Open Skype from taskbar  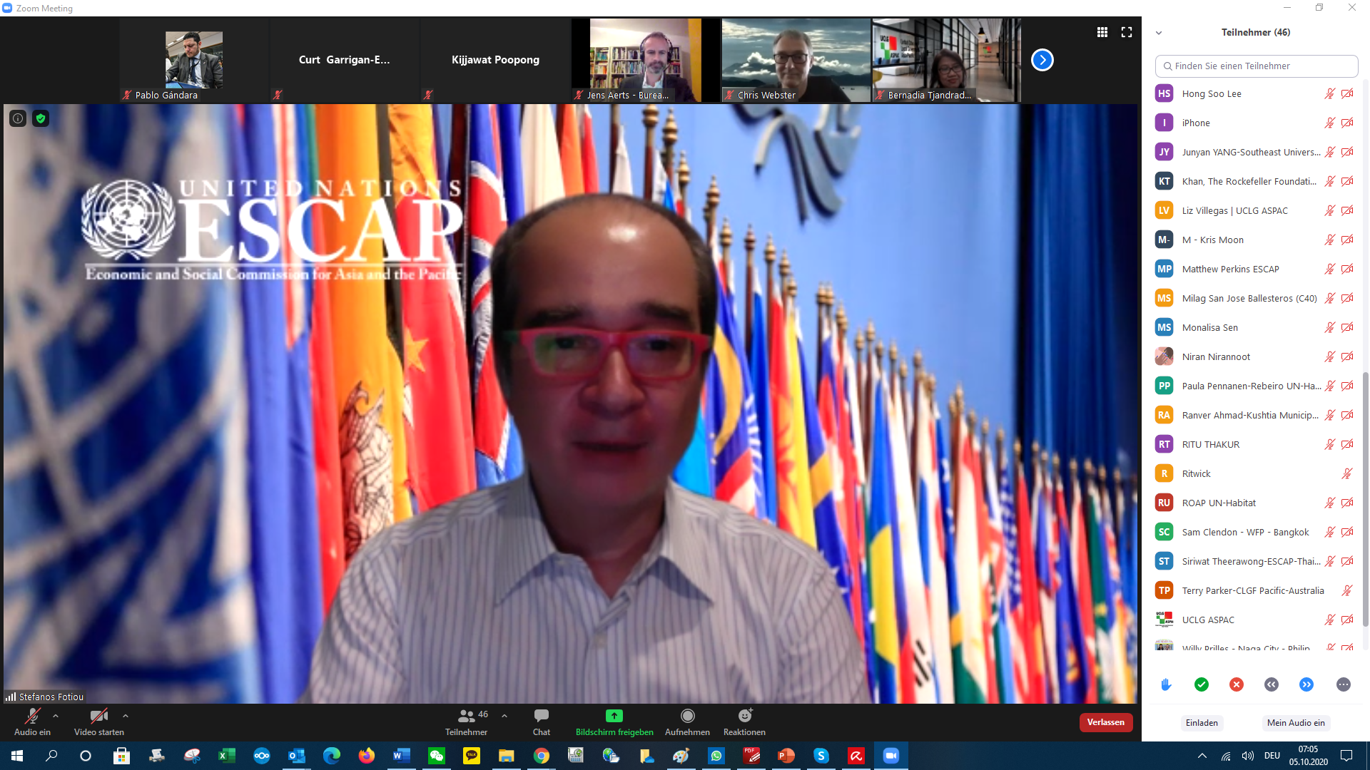[821, 756]
